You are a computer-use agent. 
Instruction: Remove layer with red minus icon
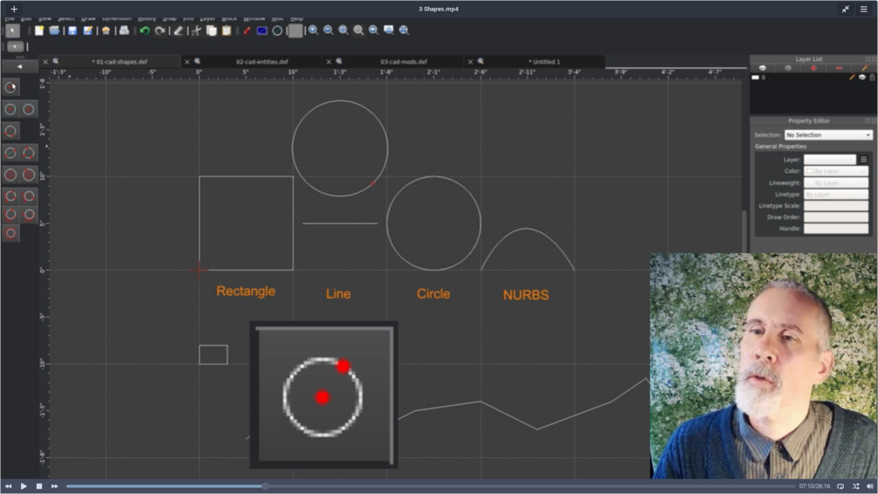tap(839, 68)
